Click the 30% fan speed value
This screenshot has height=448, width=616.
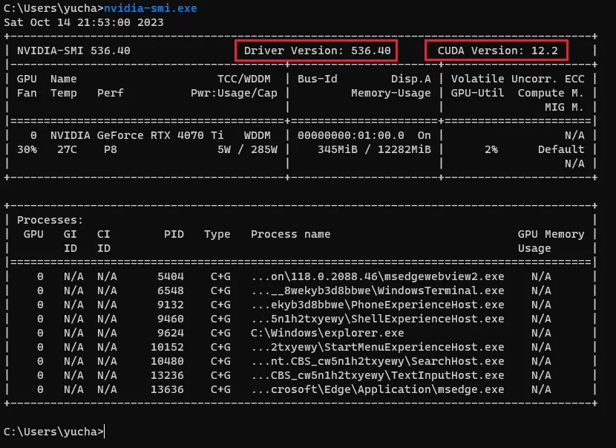(27, 149)
